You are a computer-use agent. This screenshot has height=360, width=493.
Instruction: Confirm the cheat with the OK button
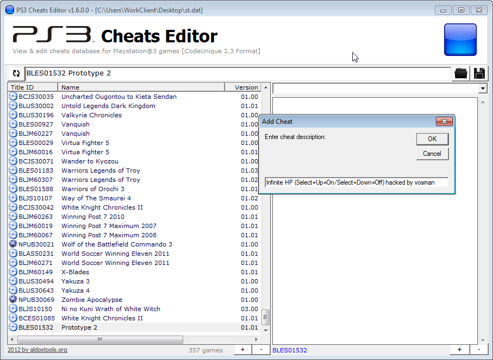pyautogui.click(x=432, y=139)
